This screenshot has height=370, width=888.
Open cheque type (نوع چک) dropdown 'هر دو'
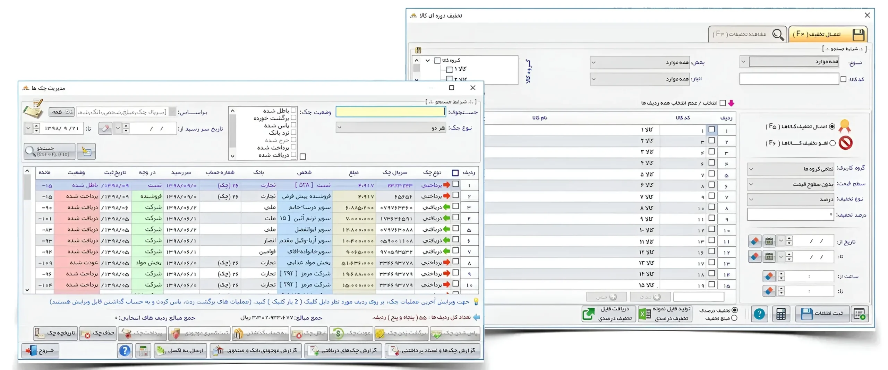(x=391, y=127)
